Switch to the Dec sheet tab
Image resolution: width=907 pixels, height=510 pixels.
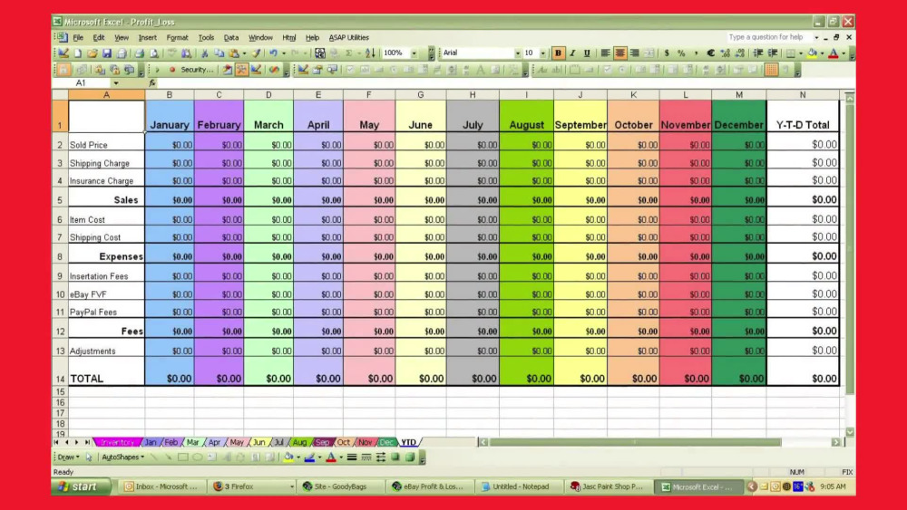coord(386,442)
